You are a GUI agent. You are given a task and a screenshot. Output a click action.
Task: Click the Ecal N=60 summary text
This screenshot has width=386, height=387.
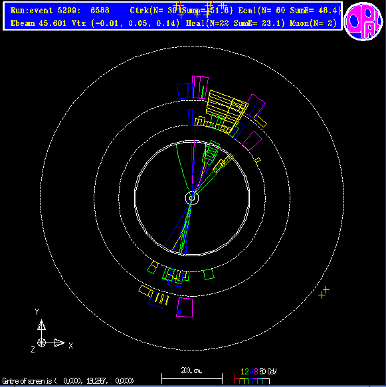289,11
